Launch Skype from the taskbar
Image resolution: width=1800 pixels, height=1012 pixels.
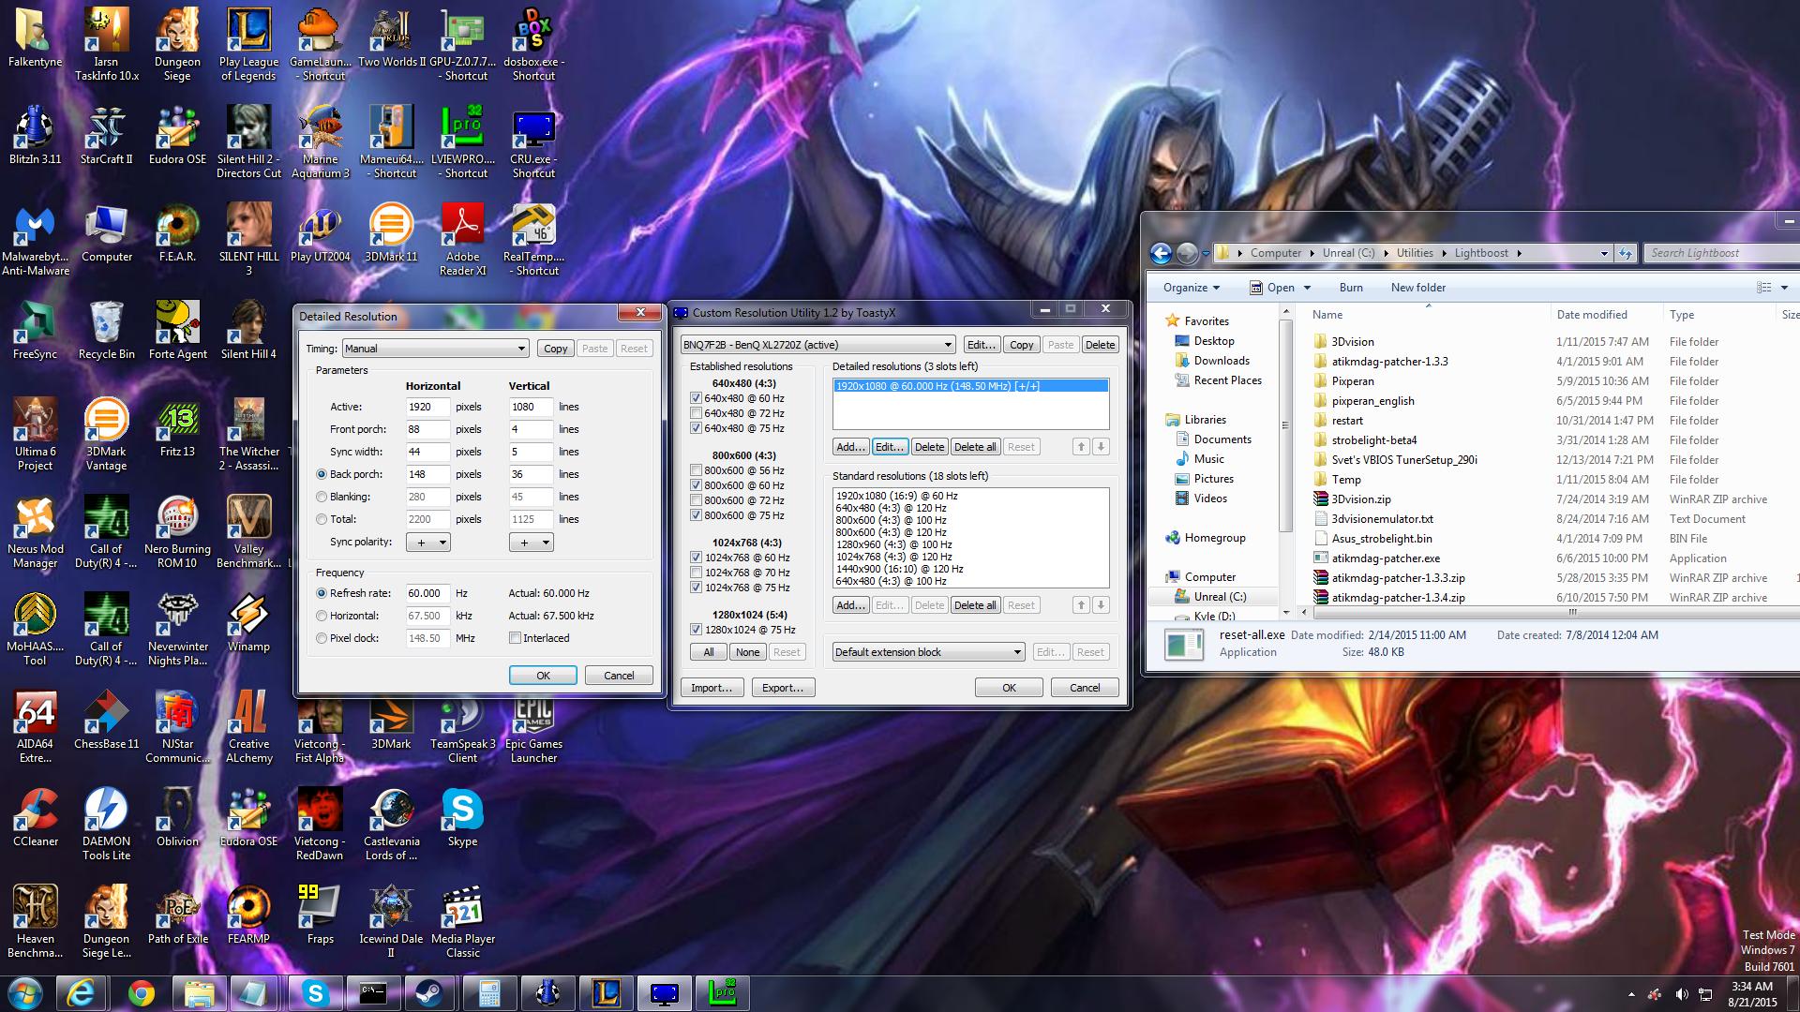click(x=316, y=993)
